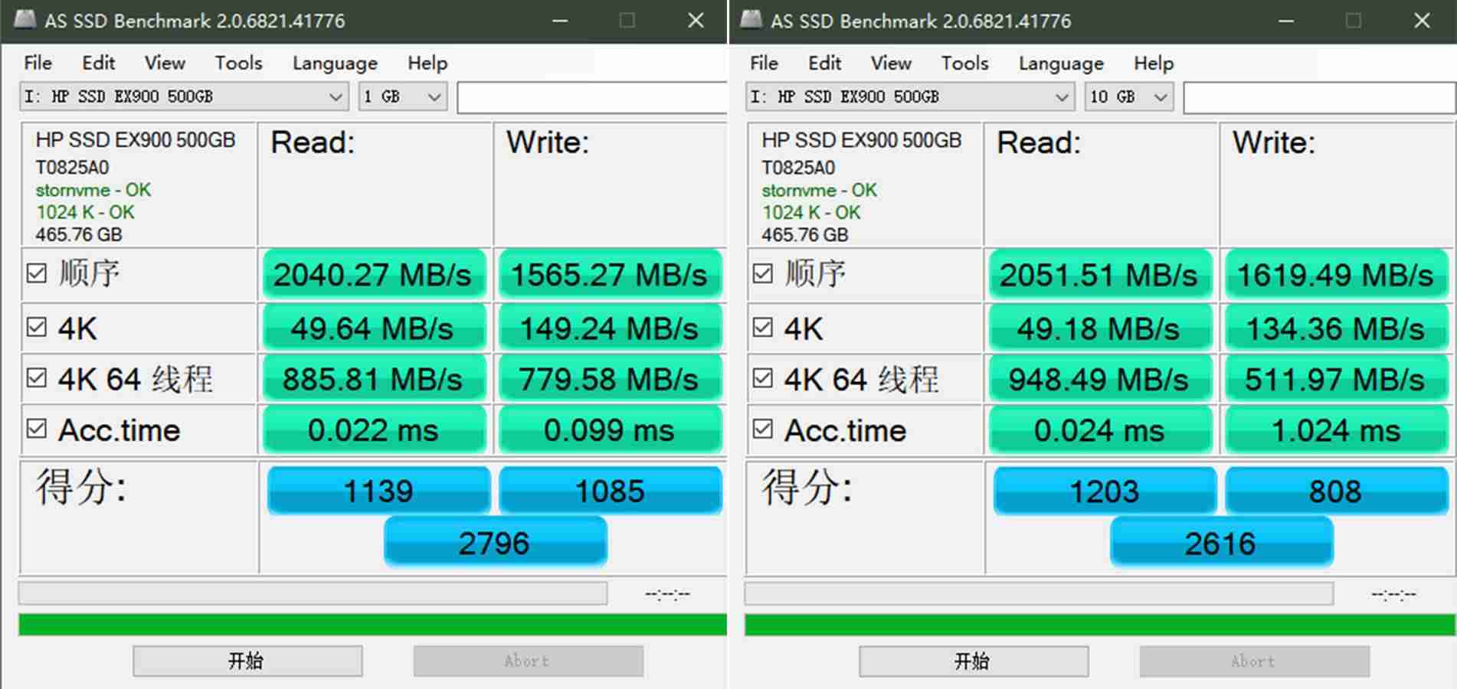Open the Help menu in the right window
1457x689 pixels.
pyautogui.click(x=1154, y=63)
